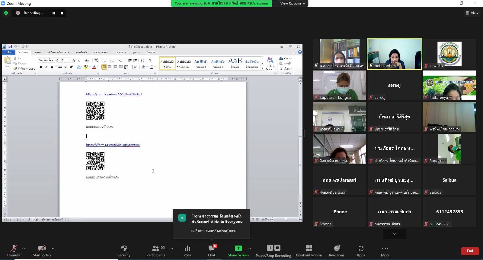Start the video camera
Viewport: 483px width, 260px height.
tap(42, 251)
